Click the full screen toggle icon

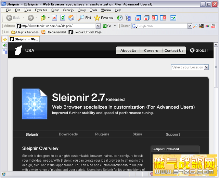173,18
